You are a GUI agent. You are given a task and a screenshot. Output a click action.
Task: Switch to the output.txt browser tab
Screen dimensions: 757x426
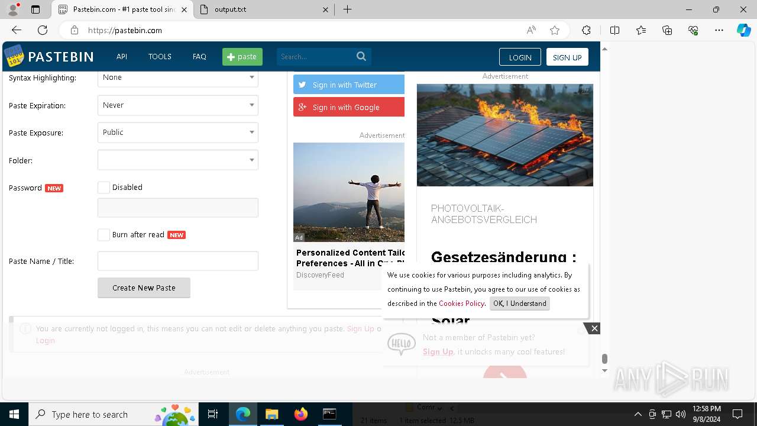point(265,9)
